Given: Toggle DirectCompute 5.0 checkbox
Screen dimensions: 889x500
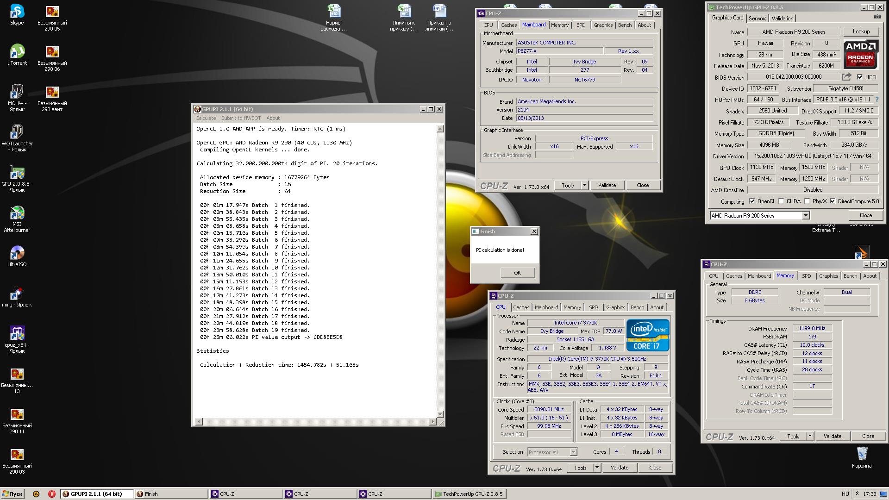Looking at the screenshot, I should (833, 201).
